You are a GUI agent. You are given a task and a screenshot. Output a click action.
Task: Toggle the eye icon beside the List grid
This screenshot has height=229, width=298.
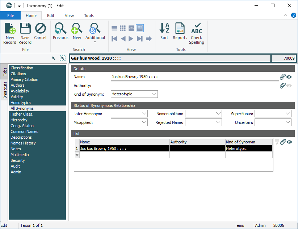[289, 142]
